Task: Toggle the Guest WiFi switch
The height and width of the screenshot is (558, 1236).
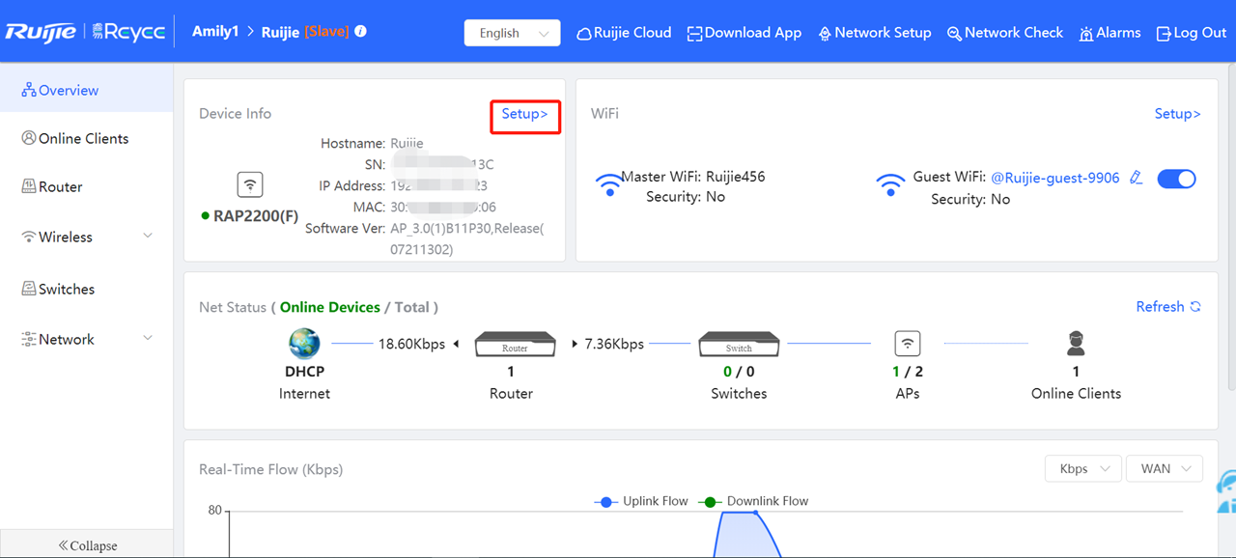Action: coord(1176,179)
